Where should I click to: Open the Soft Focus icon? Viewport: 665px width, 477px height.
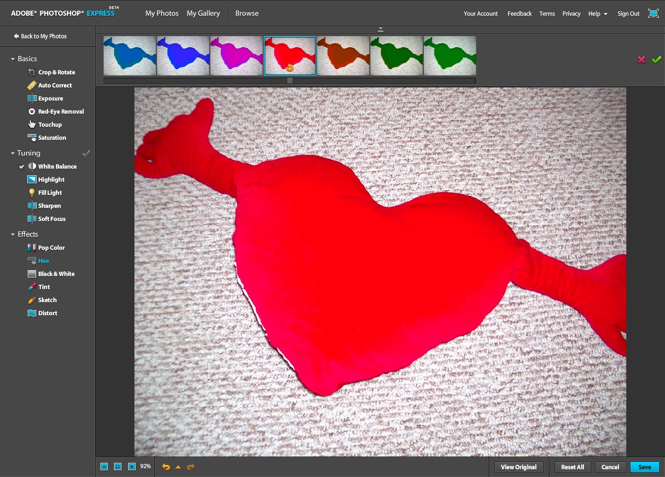pos(31,219)
